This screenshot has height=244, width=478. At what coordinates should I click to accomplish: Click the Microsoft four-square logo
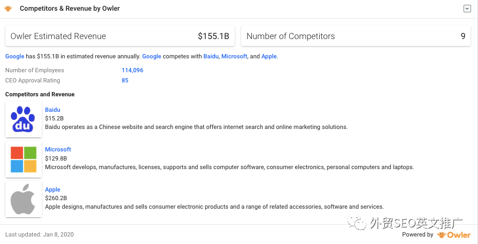coord(24,159)
